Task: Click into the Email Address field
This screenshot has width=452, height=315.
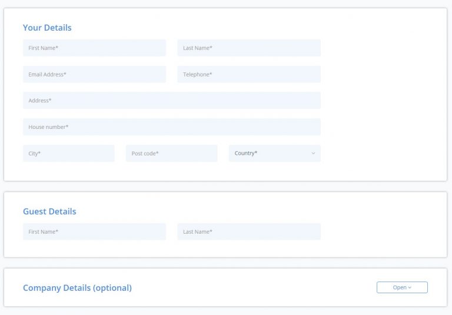Action: pos(94,74)
